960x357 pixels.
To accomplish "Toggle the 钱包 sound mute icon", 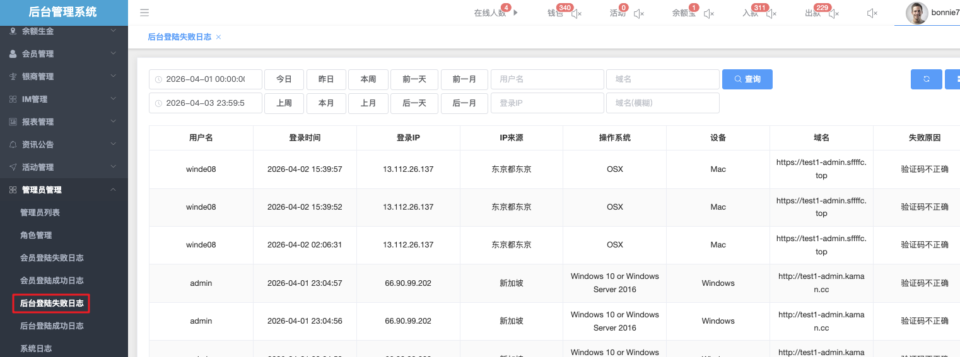I will tap(576, 13).
